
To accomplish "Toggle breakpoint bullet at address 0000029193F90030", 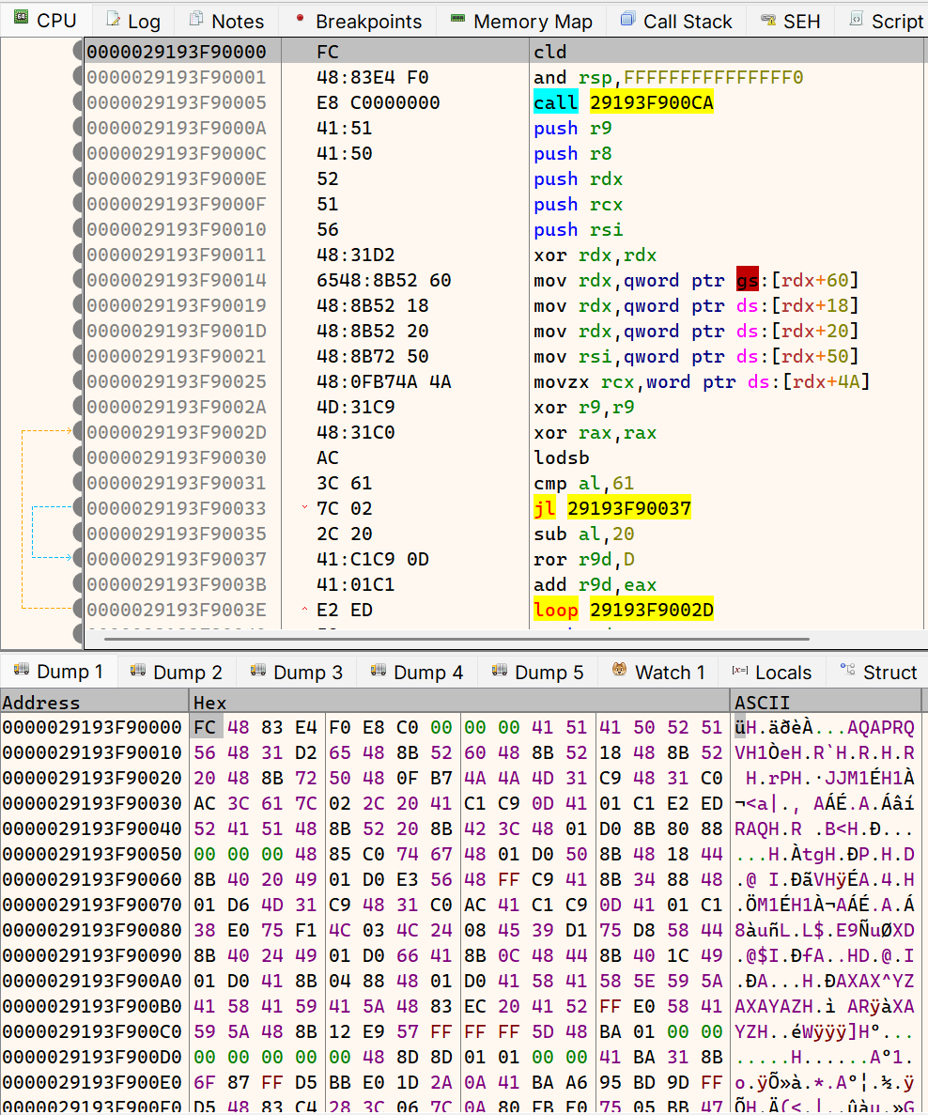I will click(x=78, y=457).
